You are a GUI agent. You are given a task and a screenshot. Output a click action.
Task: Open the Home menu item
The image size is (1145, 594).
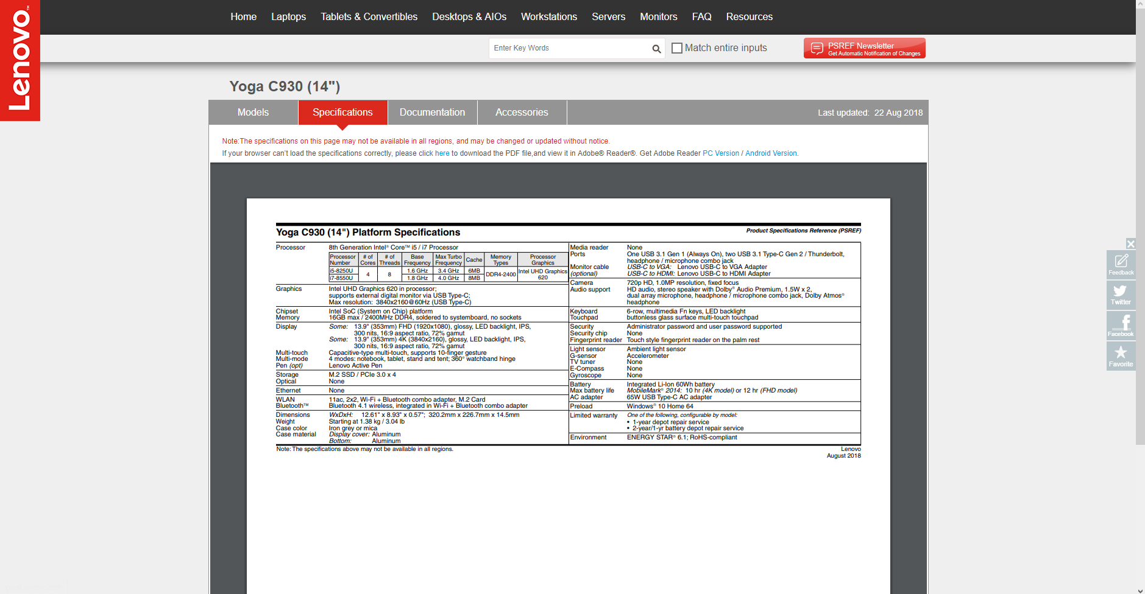pos(244,17)
